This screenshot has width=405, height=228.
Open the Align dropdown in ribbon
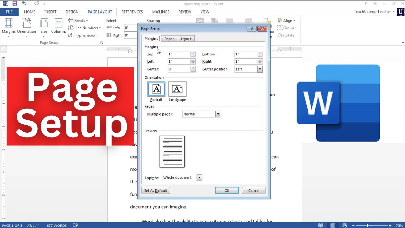tap(286, 21)
